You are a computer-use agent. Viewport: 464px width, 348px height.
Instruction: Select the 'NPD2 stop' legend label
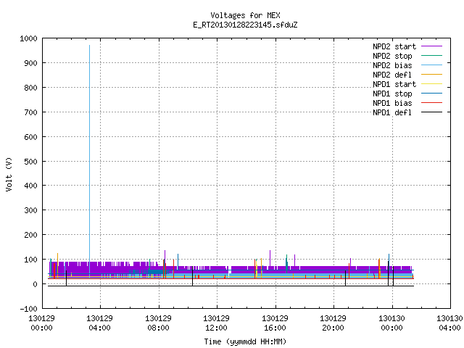point(392,56)
